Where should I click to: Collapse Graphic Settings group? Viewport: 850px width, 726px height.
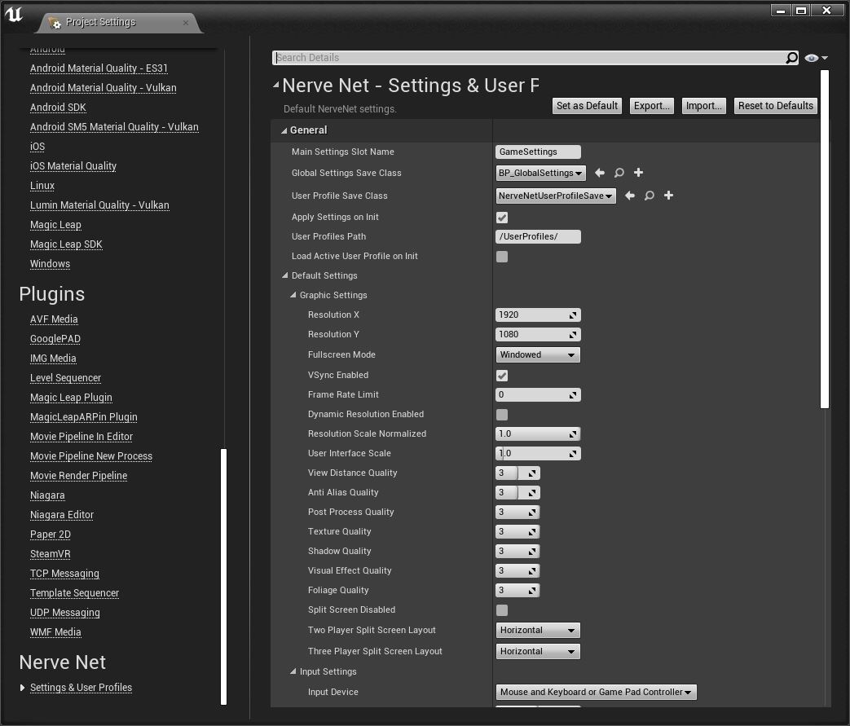(293, 295)
